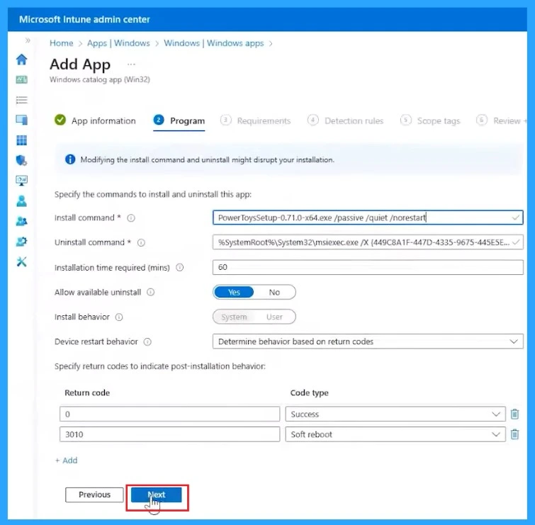Click Install command info icon
535x525 pixels.
131,218
